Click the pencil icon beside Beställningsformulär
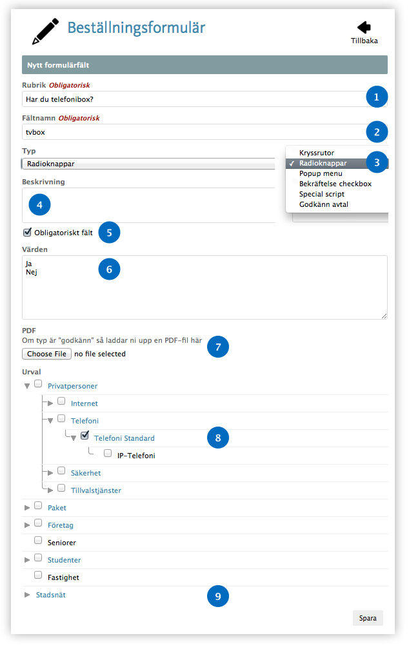 click(45, 31)
